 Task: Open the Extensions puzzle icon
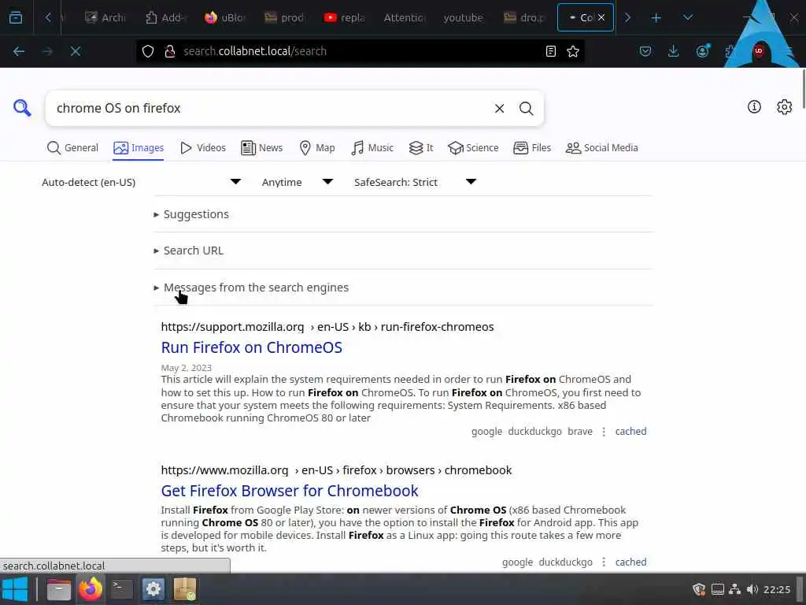(x=730, y=51)
